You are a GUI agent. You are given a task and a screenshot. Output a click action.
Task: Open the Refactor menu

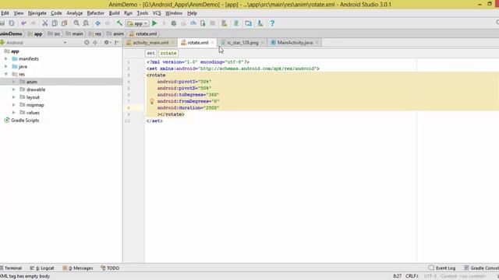[95, 13]
